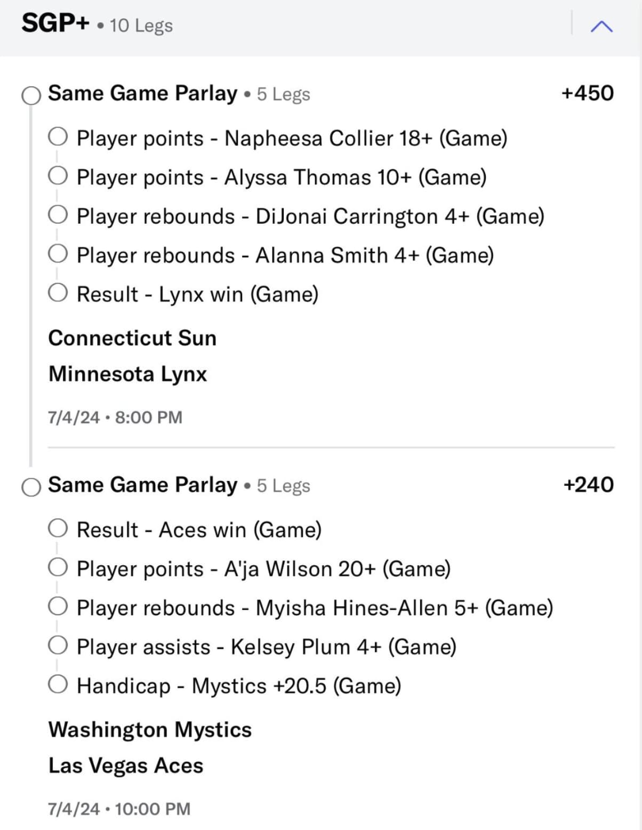
Task: Click the DiJonai Carrington rebounds status circle
Action: point(58,215)
